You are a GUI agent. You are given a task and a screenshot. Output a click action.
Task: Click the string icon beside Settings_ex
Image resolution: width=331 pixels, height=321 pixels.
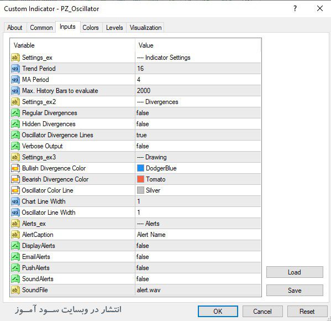coord(15,58)
